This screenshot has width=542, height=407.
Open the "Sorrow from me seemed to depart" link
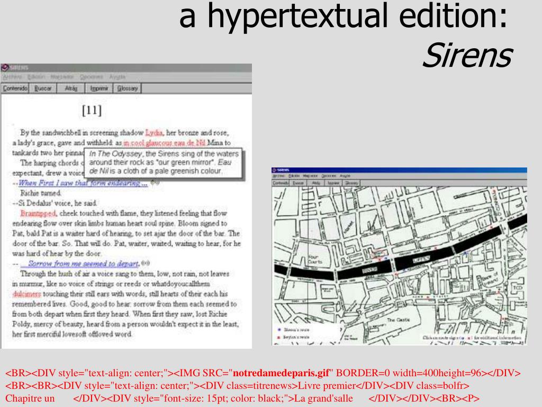point(80,263)
